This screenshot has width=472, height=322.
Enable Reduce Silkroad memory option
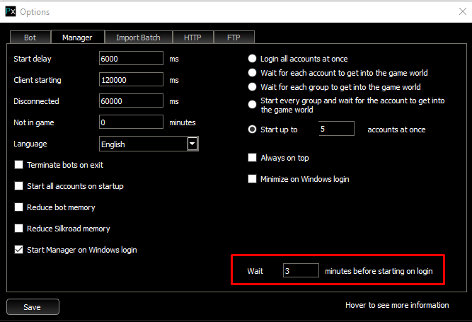18,229
